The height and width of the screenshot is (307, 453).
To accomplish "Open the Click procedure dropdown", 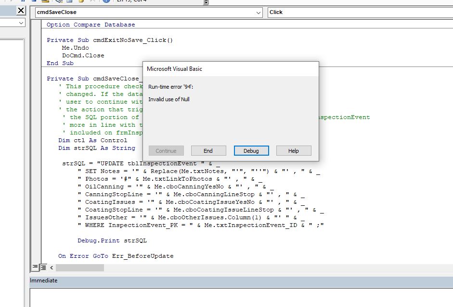I will (360, 13).
